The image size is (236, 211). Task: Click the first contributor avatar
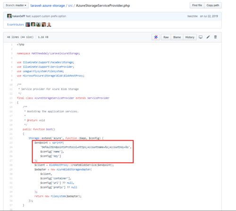[x=28, y=25]
